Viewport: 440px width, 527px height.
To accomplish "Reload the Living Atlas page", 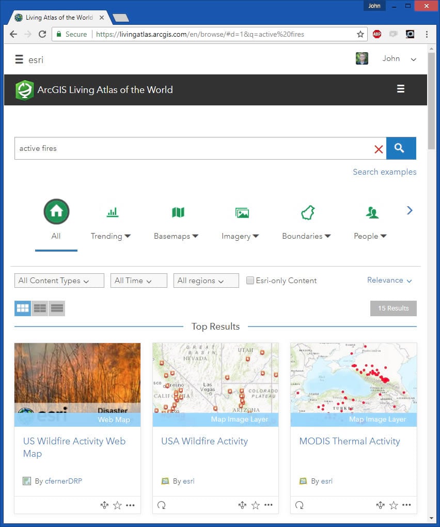I will (42, 34).
